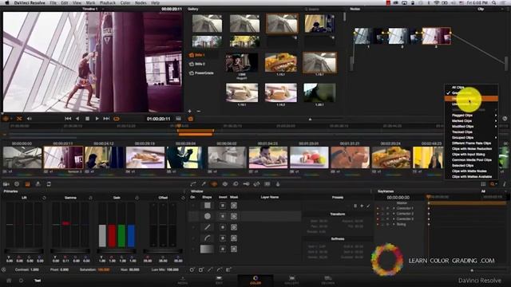Select the circle window shape

point(208,216)
